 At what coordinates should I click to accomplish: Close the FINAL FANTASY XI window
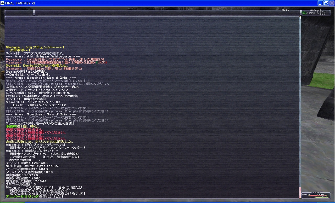point(332,3)
